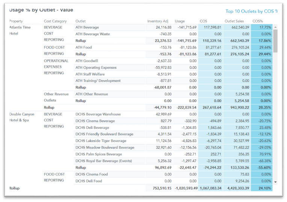The image size is (287, 202).
Task: Select the DCHS Royal Bar Beverage (Events) outlet
Action: click(104, 161)
